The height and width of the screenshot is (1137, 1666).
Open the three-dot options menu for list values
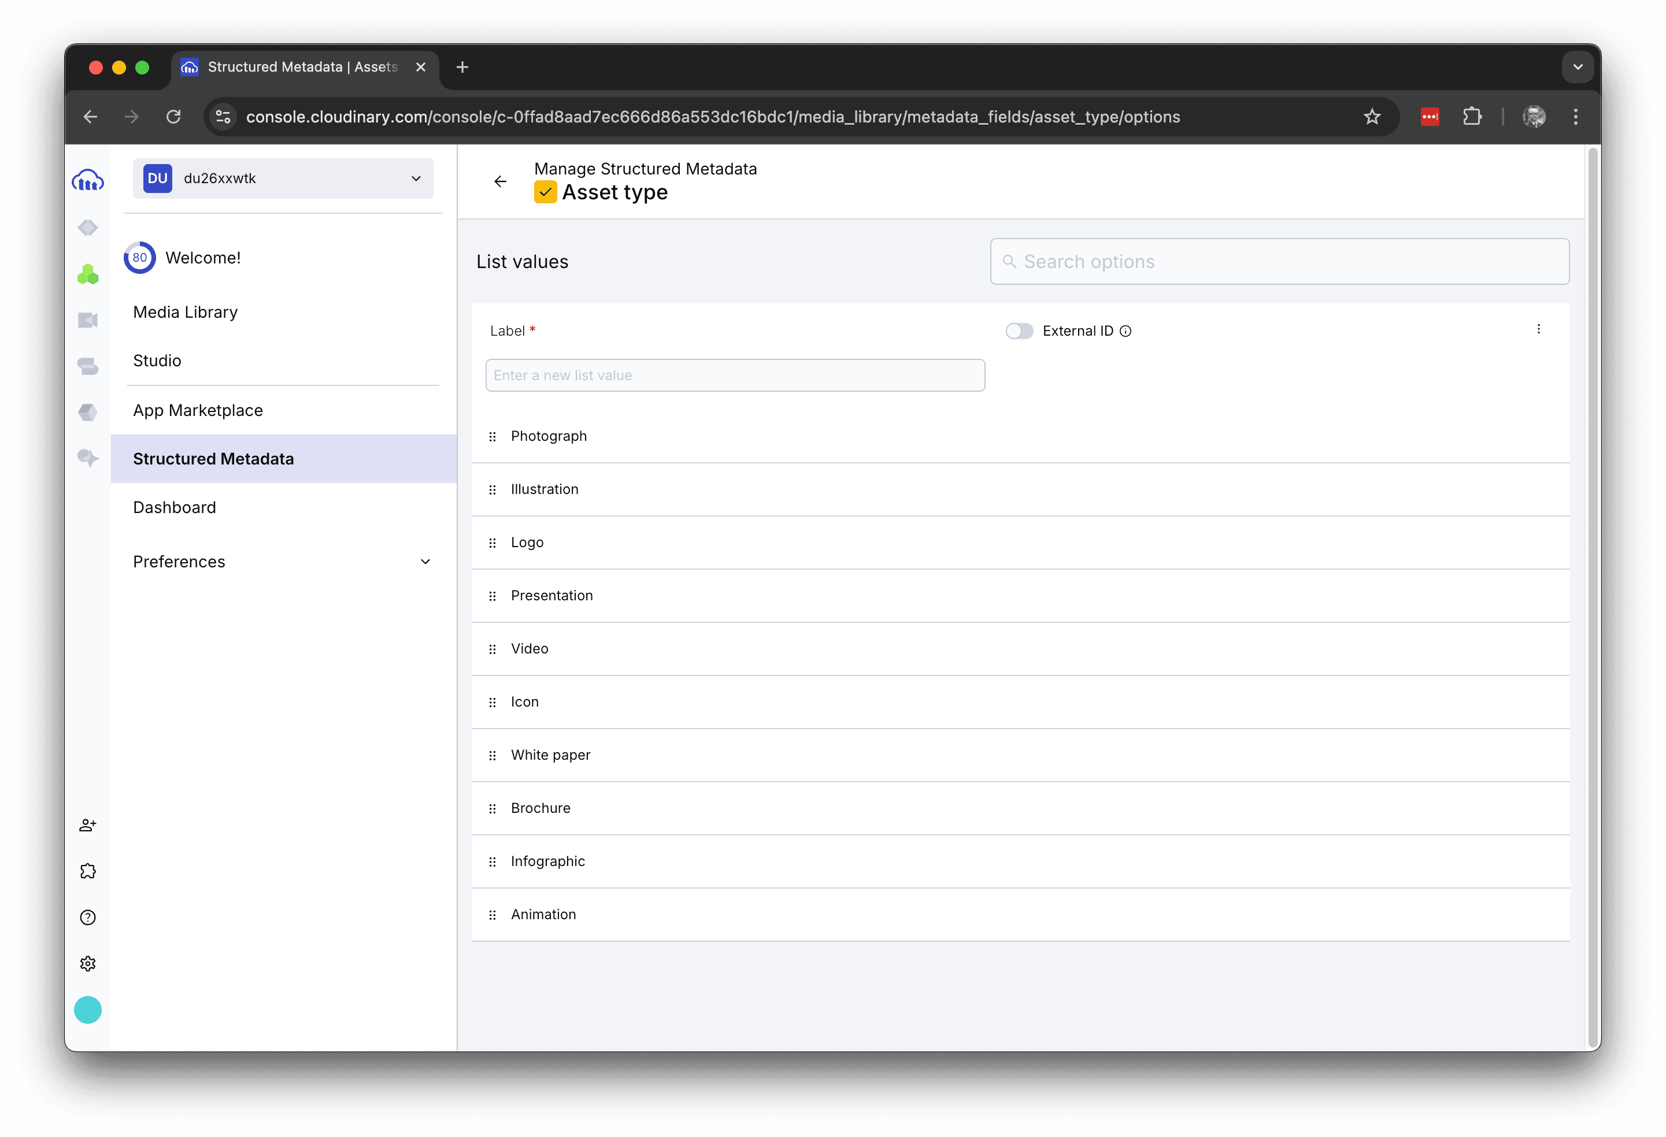(1538, 329)
